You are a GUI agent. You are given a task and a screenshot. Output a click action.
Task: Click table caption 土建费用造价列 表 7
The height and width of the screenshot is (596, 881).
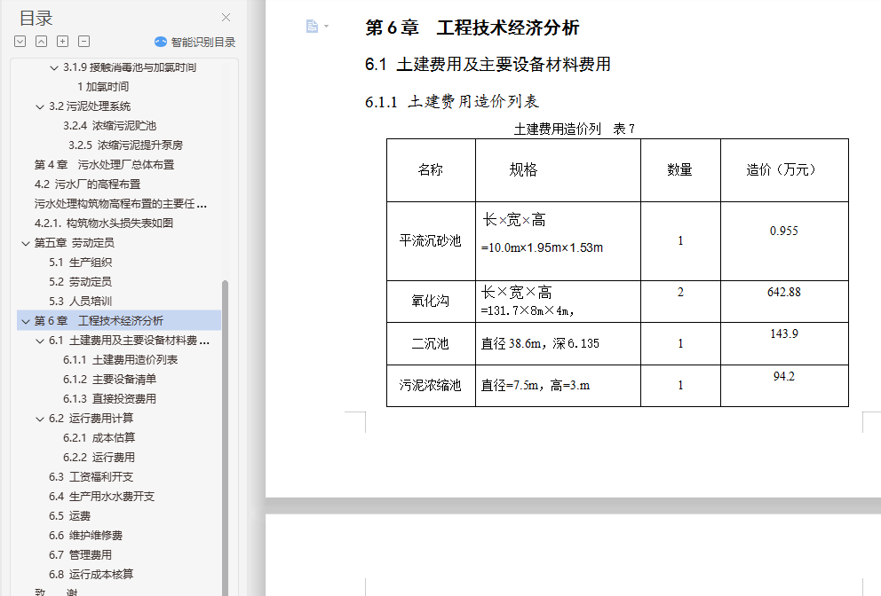click(575, 129)
